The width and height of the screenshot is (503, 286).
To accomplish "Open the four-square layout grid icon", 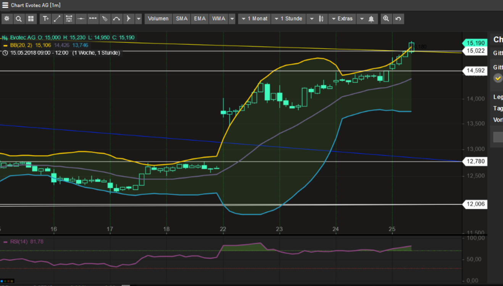I will (x=31, y=19).
